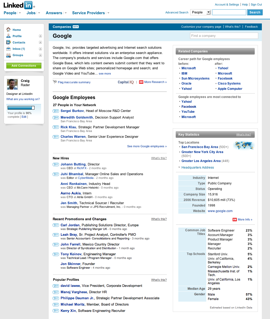270x319 pixels.
Task: Open the Service Providers dropdown arrow
Action: tap(108, 13)
